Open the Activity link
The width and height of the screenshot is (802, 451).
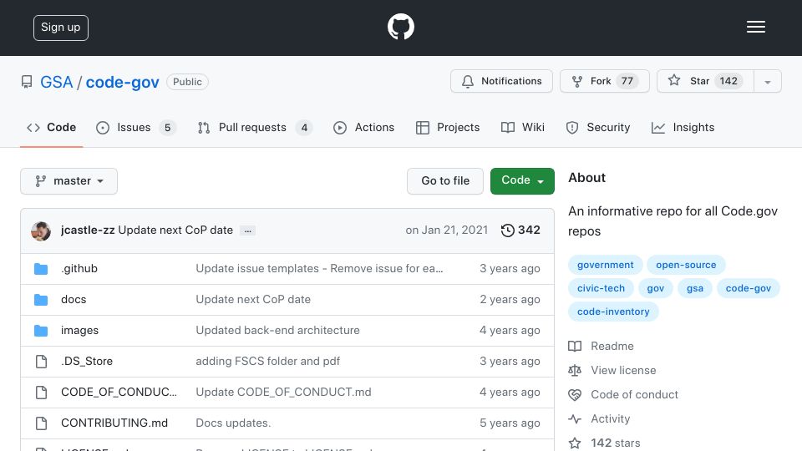coord(610,418)
